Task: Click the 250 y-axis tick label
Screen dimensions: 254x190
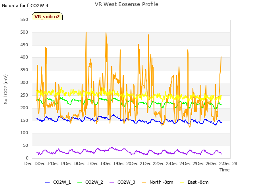Action: (x=24, y=95)
